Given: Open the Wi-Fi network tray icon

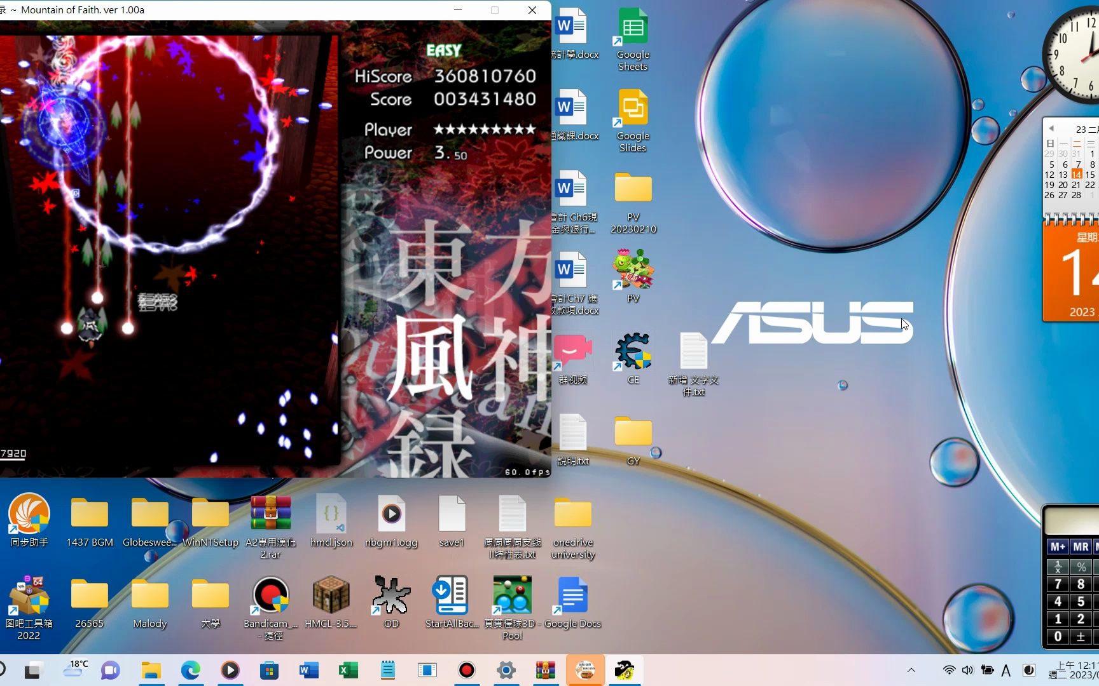Looking at the screenshot, I should [x=949, y=670].
